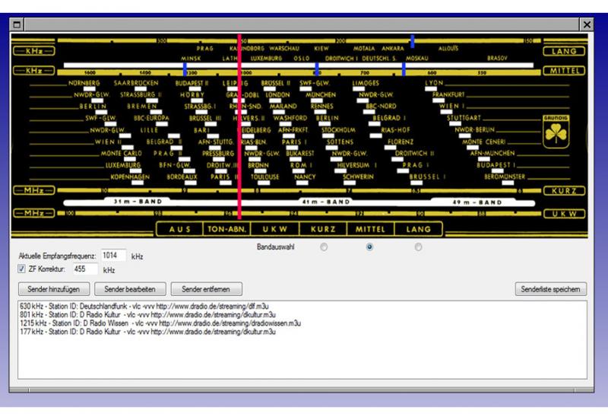Image resolution: width=608 pixels, height=420 pixels.
Task: Select the UKW button in the band row
Action: 274,228
